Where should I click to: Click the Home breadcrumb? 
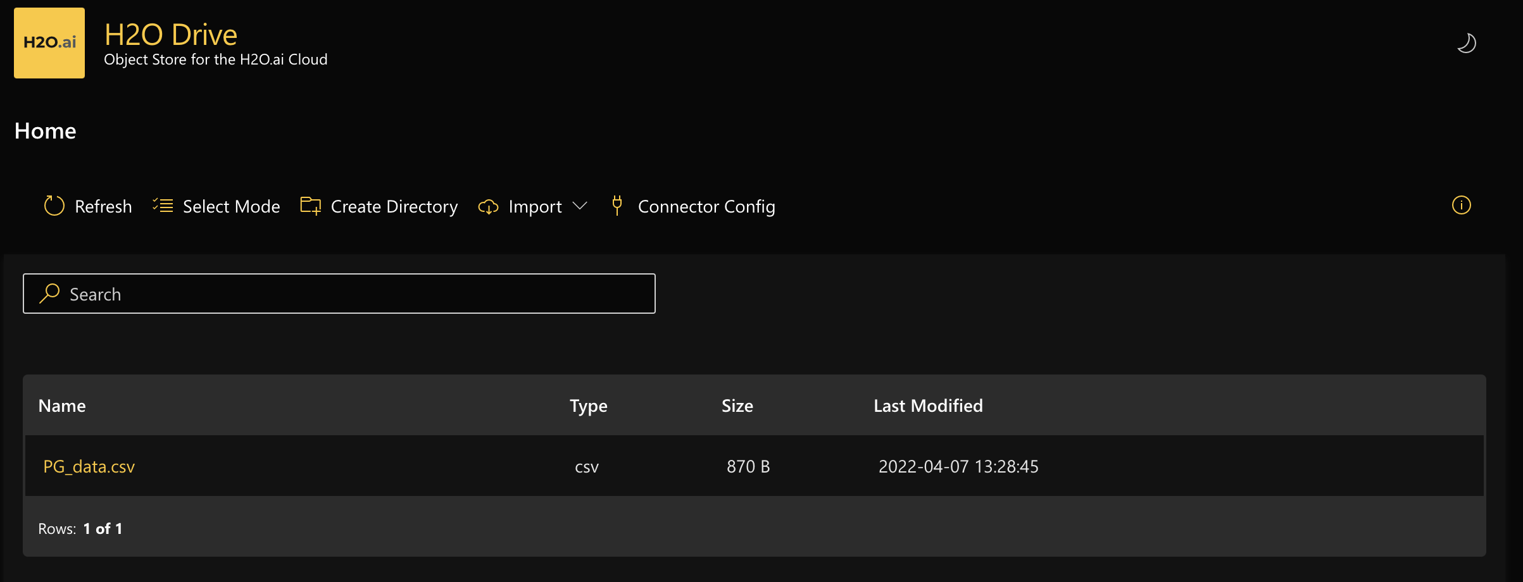[45, 131]
